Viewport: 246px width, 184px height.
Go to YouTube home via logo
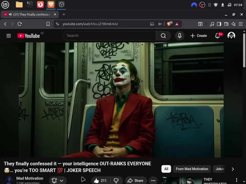pos(28,36)
